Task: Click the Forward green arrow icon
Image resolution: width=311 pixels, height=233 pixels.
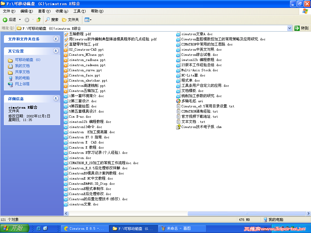Action: click(27, 20)
